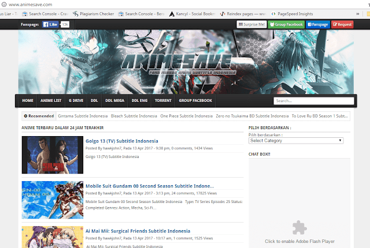Image resolution: width=370 pixels, height=248 pixels.
Task: Open the Reindex pages bookmark
Action: click(243, 14)
